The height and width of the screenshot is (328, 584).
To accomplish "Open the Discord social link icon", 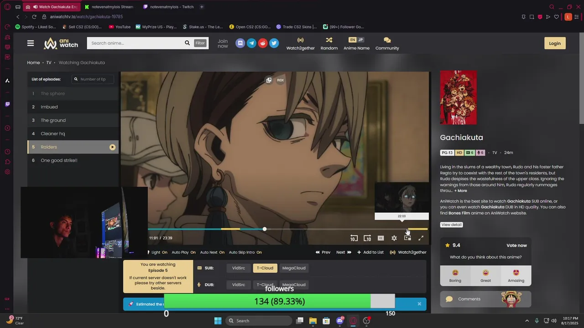I will (240, 43).
